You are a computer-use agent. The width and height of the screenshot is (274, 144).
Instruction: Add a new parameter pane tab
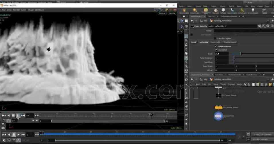pos(243,16)
